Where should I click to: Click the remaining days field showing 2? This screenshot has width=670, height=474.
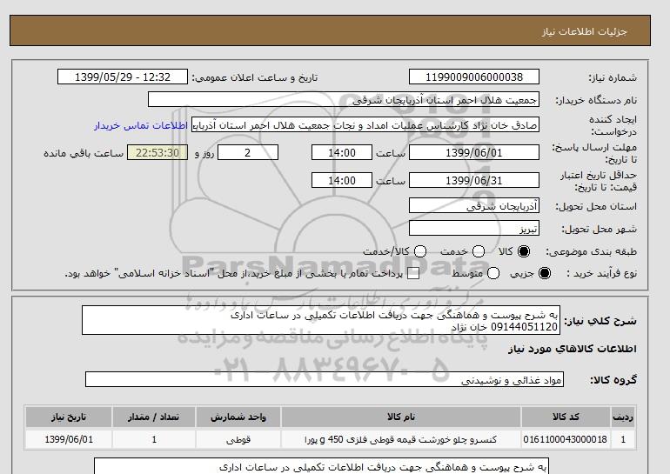point(248,152)
